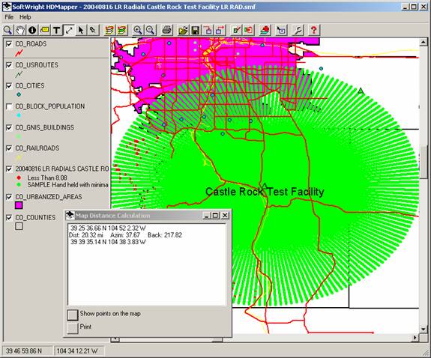Click the zoom in magnifier icon
Viewport: 431px width, 358px height.
[138, 30]
